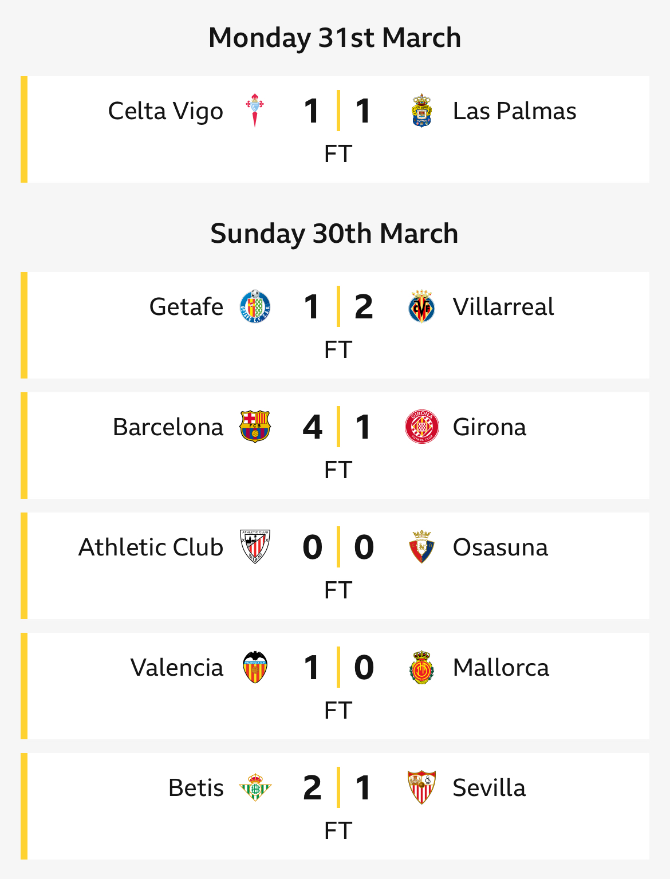Click the Barcelona crest icon
This screenshot has height=879, width=670.
[x=255, y=427]
